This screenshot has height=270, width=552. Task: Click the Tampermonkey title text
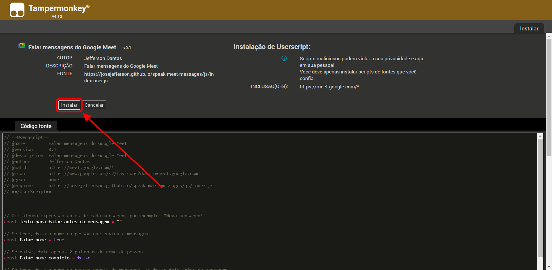[59, 8]
